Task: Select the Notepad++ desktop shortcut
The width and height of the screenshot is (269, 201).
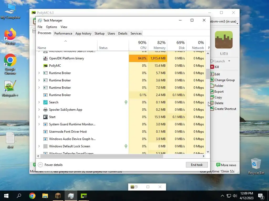Action: (x=10, y=88)
